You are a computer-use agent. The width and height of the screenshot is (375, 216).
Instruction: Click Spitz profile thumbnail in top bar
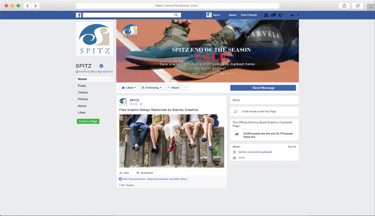click(x=209, y=15)
